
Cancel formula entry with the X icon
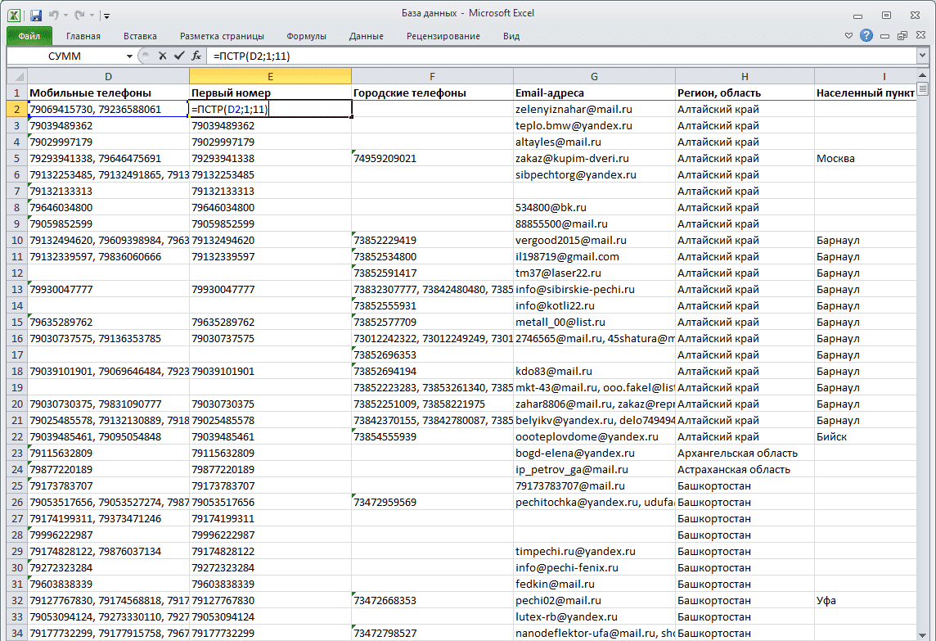point(162,56)
